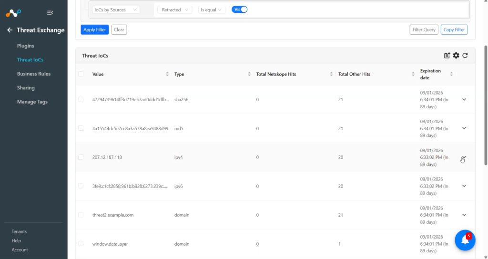Expand the threat2.example.com row
Image resolution: width=488 pixels, height=259 pixels.
[x=464, y=215]
